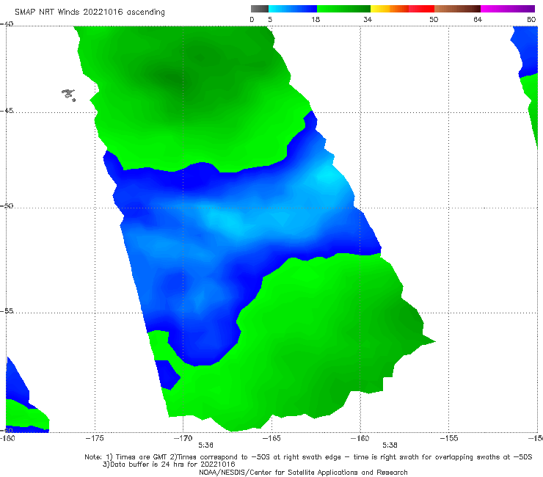Click the "5:38" time label below -160
This screenshot has width=543, height=477.
click(x=390, y=445)
